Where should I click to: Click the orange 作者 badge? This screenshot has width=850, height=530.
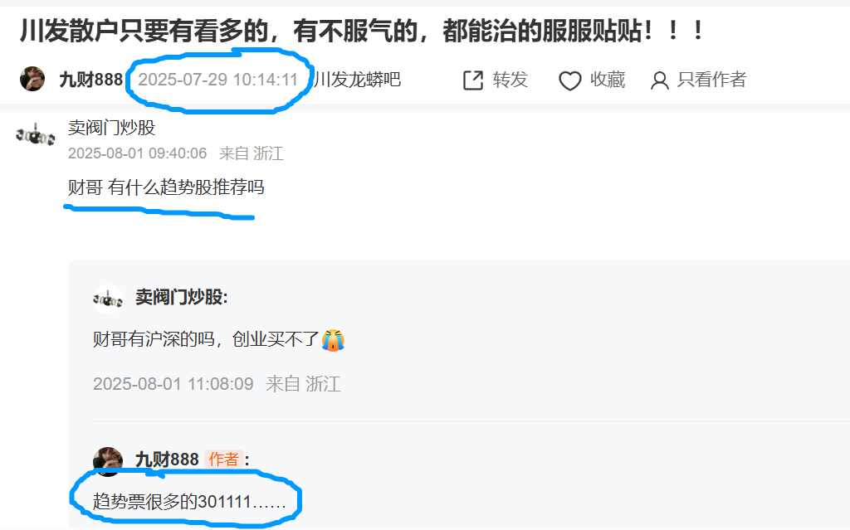coord(224,459)
